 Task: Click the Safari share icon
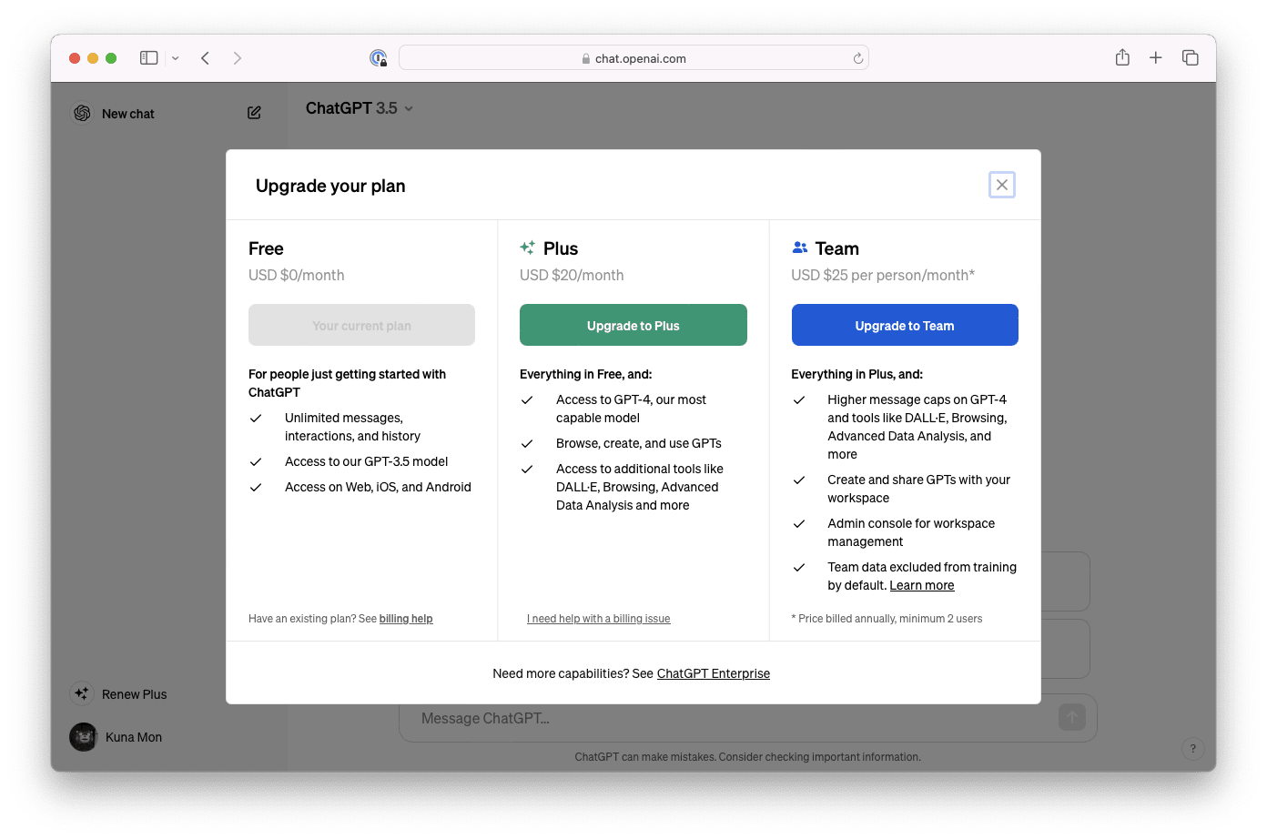click(1122, 57)
